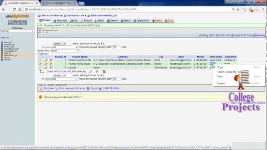Edit the Tramba Police Station row pencil icon
The width and height of the screenshot is (267, 150).
[46, 64]
